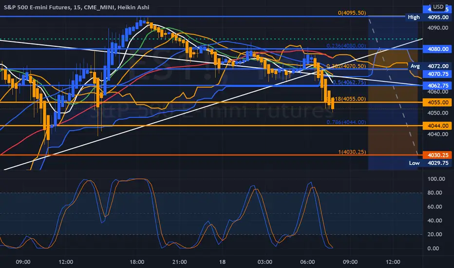Select the 0.786(4044.00) Fibonacci level label
Image resolution: width=454 pixels, height=268 pixels.
tap(346, 122)
